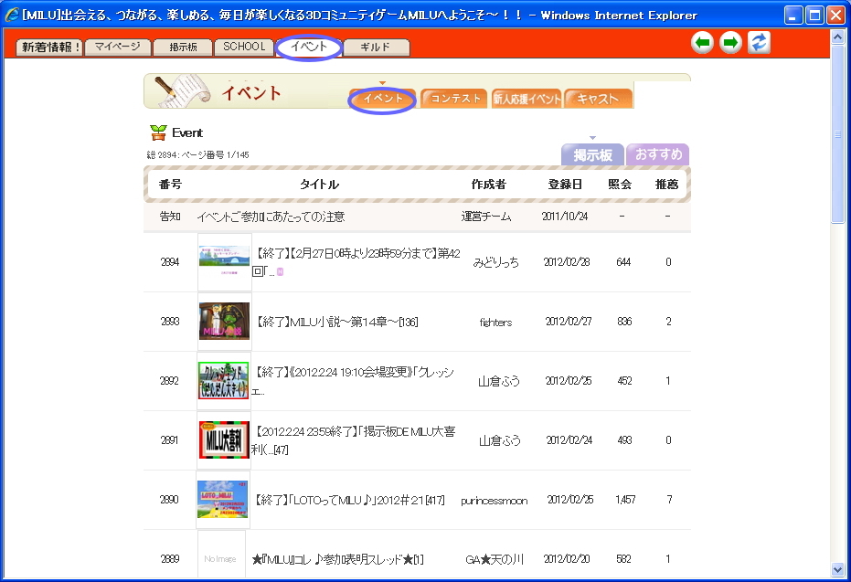Viewport: 851px width, 582px height.
Task: Open notice イベントご参加にあたっての注意
Action: coord(271,217)
